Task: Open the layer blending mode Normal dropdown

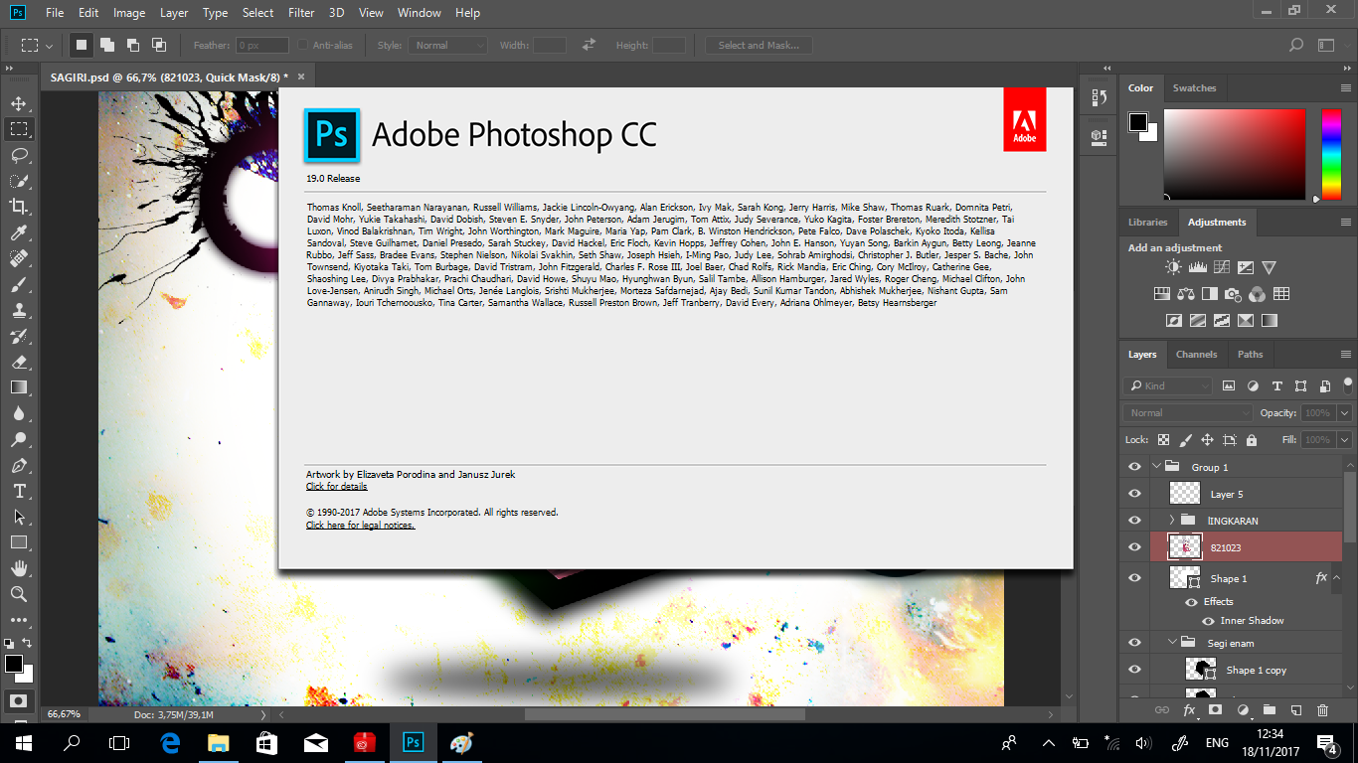Action: [x=1189, y=412]
